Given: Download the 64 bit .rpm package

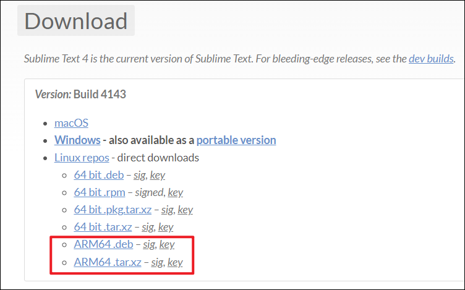Looking at the screenshot, I should (100, 192).
